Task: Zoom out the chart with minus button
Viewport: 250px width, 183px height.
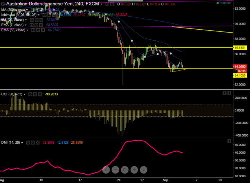Action: (115, 170)
